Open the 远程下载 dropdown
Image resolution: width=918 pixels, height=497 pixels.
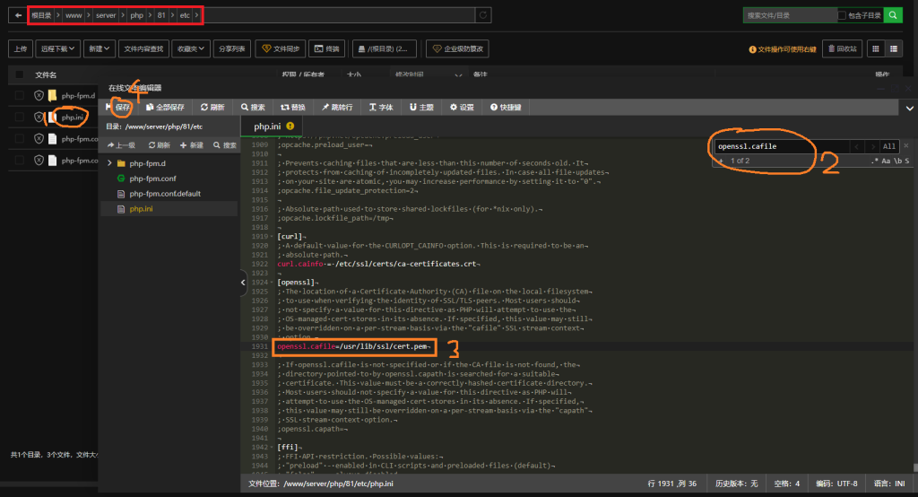[58, 48]
